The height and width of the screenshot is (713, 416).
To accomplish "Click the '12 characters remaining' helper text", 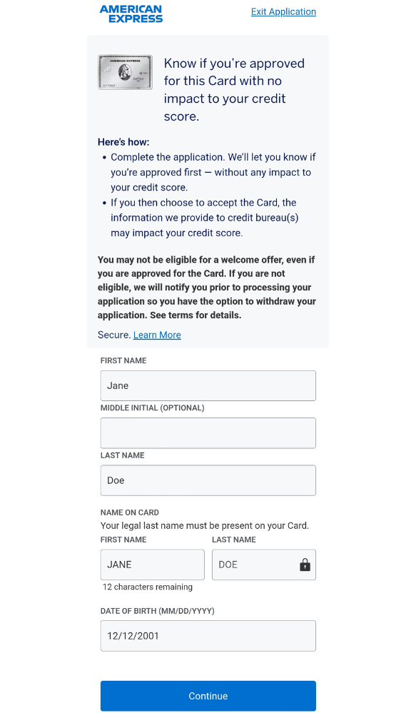I will point(148,587).
